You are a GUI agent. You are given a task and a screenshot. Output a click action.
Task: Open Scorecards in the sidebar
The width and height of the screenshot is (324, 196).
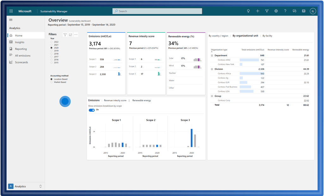(22, 62)
